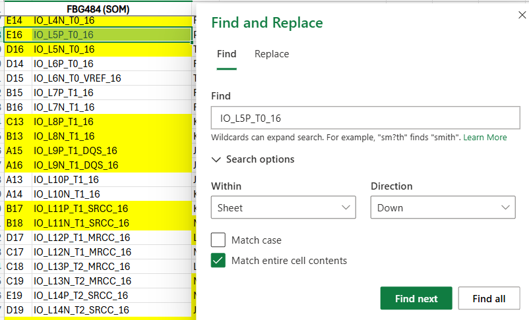This screenshot has height=320, width=529.
Task: Select pin cell A16
Action: (x=18, y=165)
